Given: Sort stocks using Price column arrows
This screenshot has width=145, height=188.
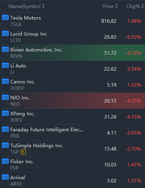Looking at the screenshot, I should click(x=116, y=6).
